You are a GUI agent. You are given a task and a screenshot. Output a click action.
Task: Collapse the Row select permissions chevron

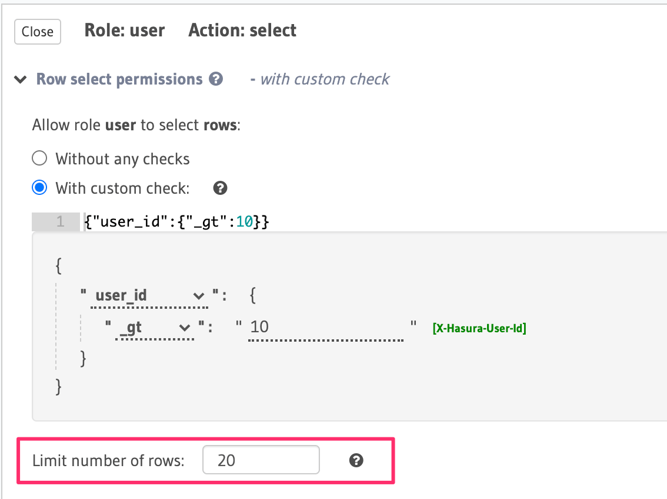[21, 79]
